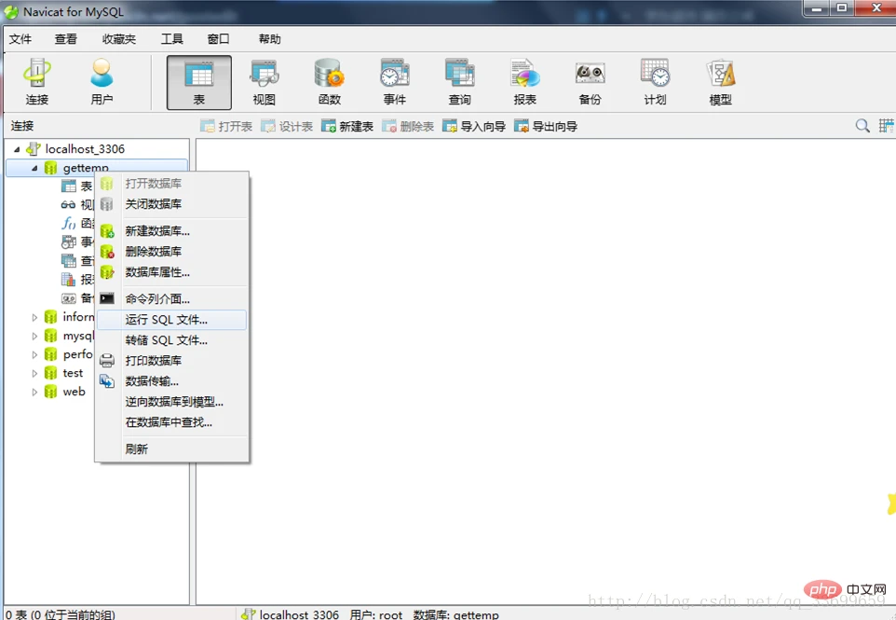The height and width of the screenshot is (620, 896).
Task: Click the localhost_3306 connection icon
Action: point(34,149)
